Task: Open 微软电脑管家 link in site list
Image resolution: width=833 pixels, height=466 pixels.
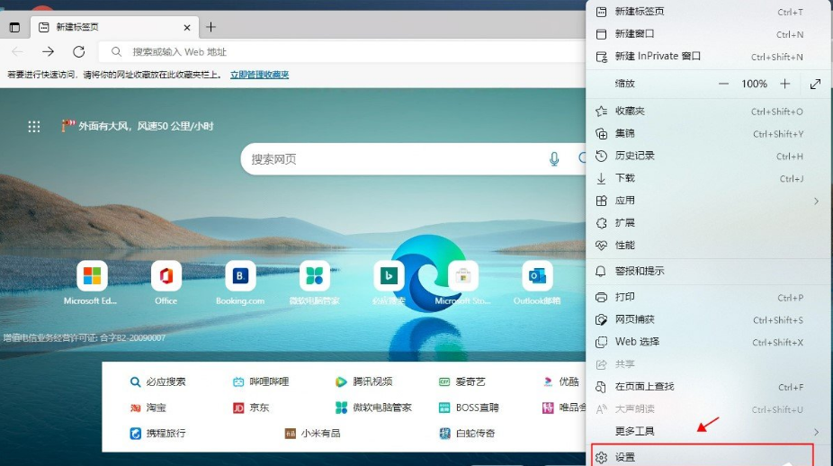Action: point(373,408)
